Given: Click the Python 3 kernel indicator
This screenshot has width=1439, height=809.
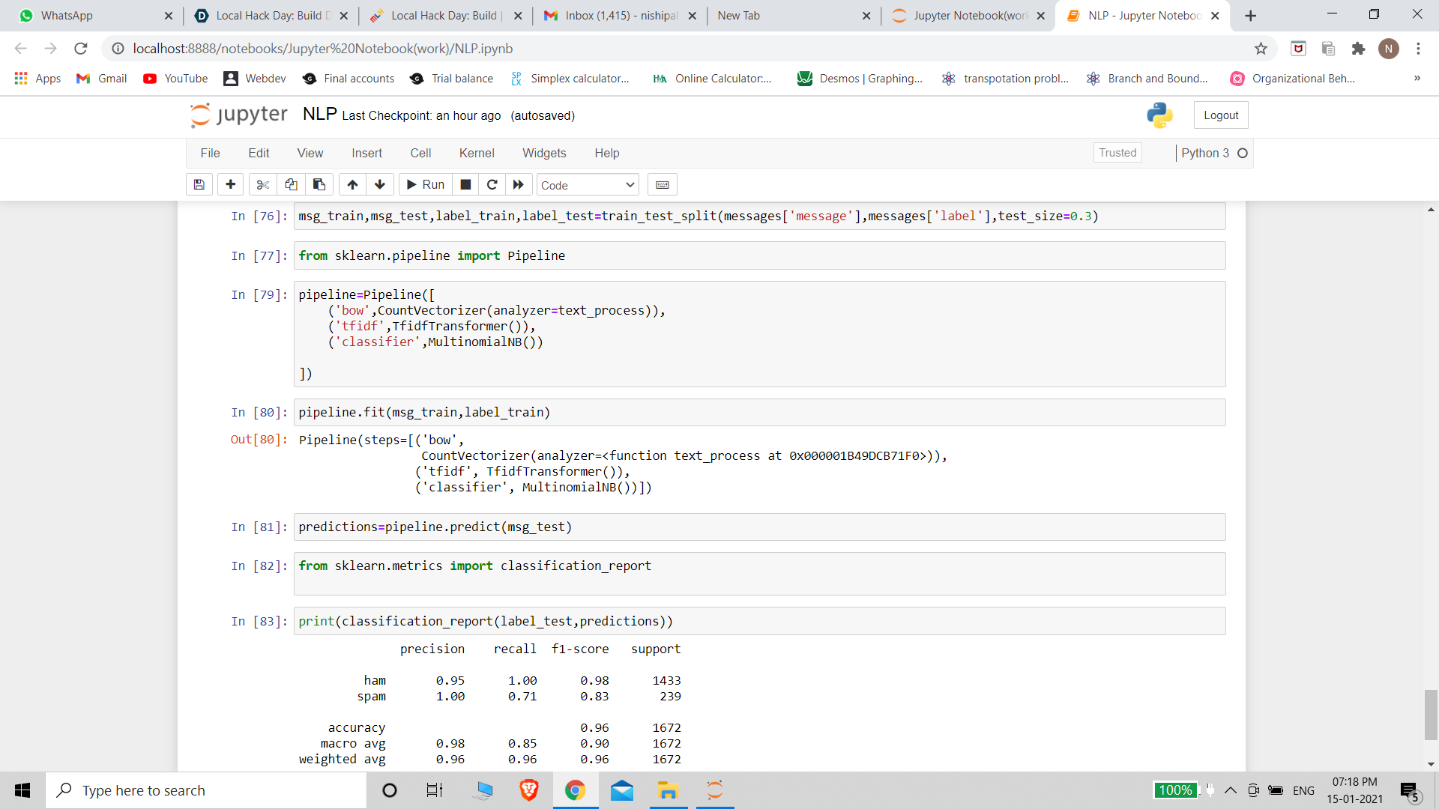Looking at the screenshot, I should click(1207, 153).
